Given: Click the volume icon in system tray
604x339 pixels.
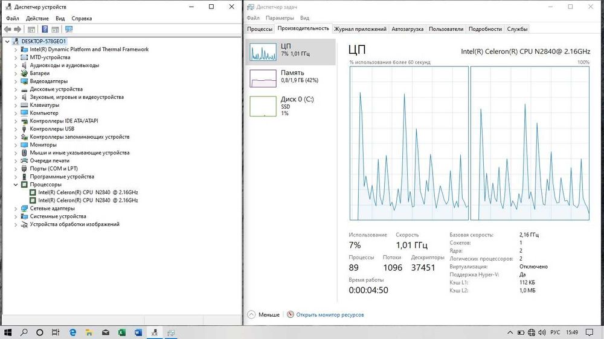Looking at the screenshot, I should click(542, 332).
